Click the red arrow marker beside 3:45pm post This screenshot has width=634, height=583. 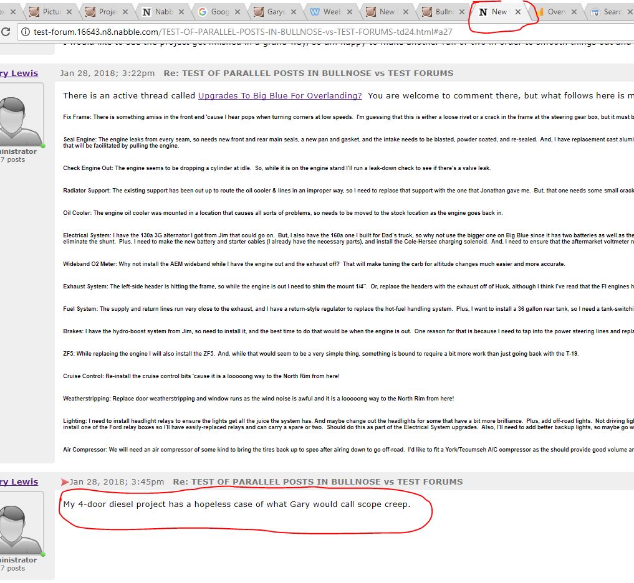(65, 481)
